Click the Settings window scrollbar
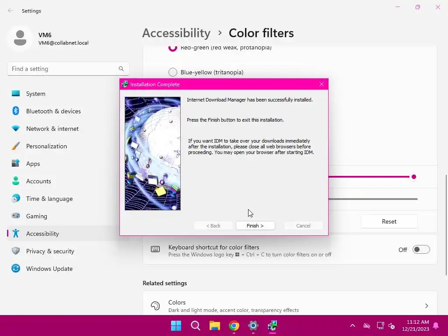The image size is (448, 336). coord(446,224)
